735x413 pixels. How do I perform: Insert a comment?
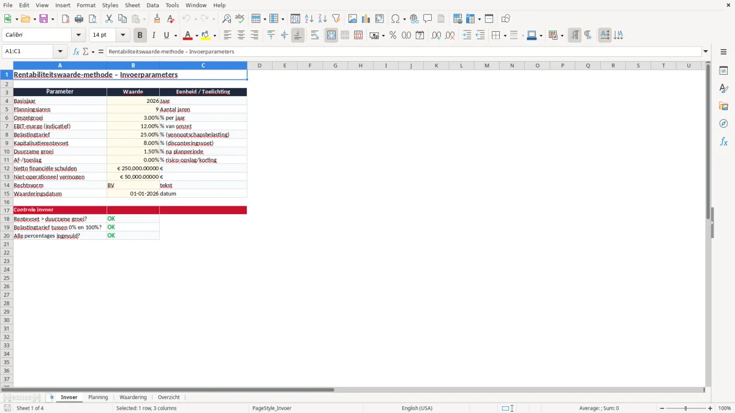428,19
